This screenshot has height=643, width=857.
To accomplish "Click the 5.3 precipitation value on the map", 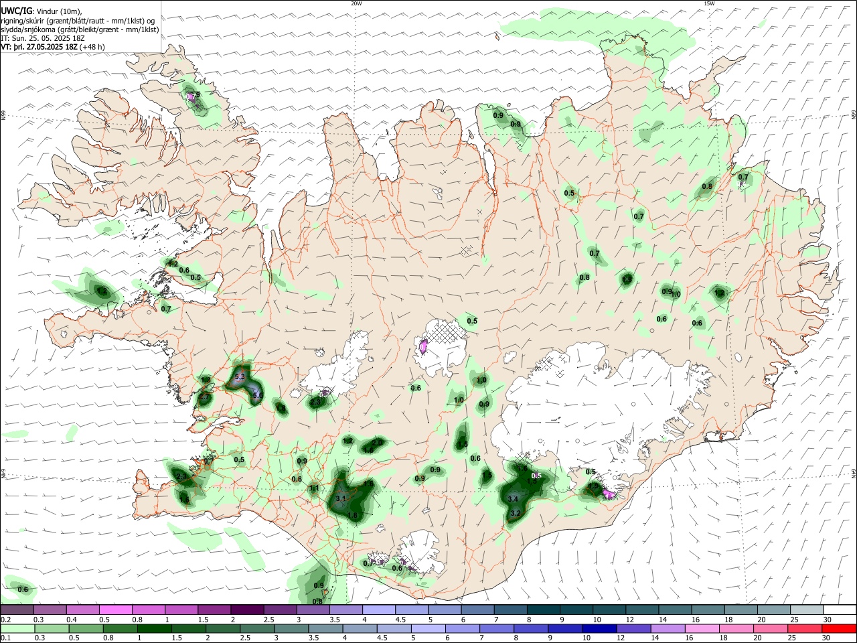I will 240,377.
